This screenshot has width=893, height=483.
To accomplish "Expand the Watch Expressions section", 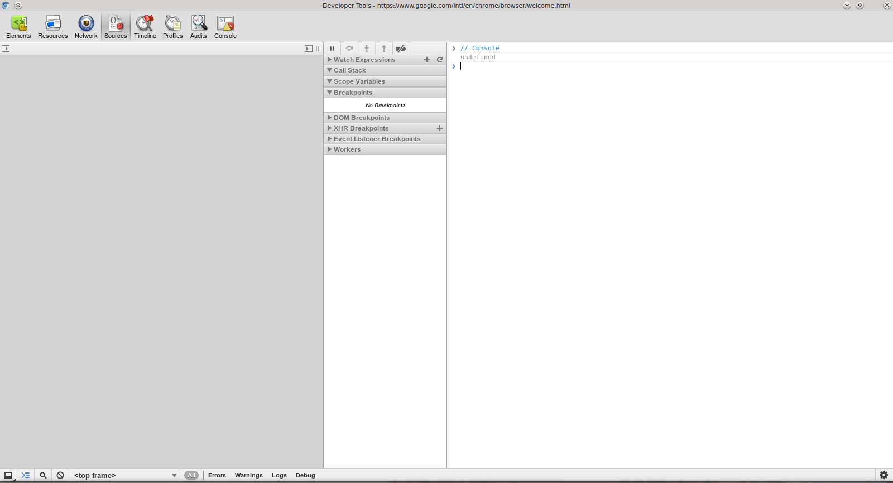I will [x=364, y=60].
